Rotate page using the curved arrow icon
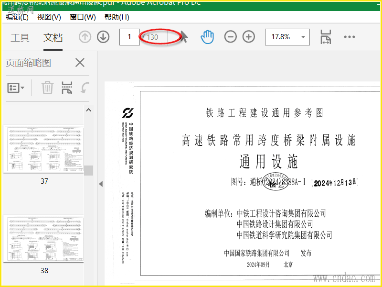382x287 pixels. (85, 88)
